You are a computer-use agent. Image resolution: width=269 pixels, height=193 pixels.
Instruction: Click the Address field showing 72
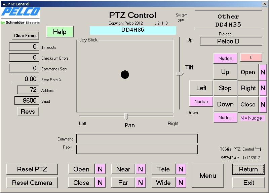[x=28, y=90]
